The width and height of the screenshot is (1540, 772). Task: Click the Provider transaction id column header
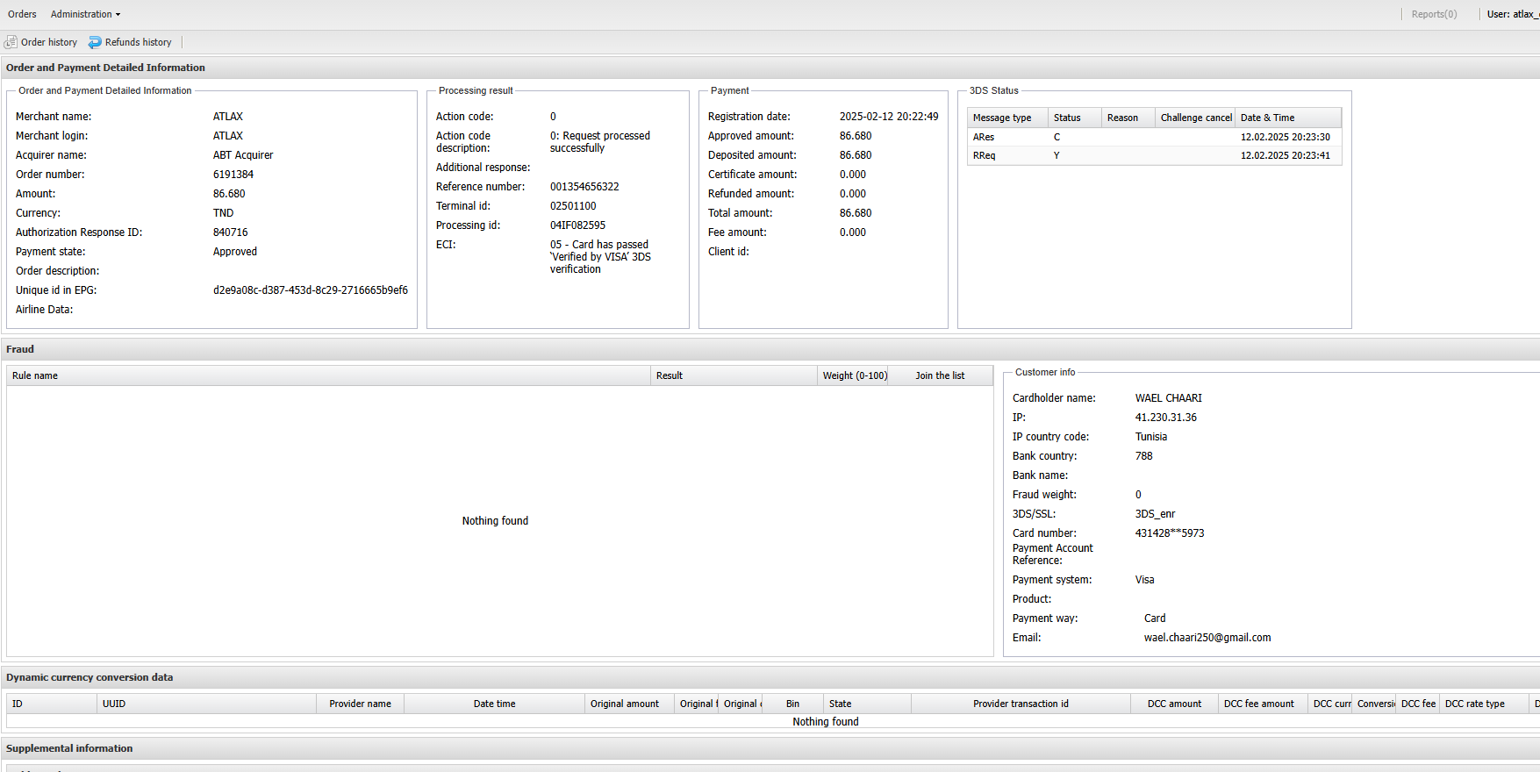click(x=1021, y=704)
